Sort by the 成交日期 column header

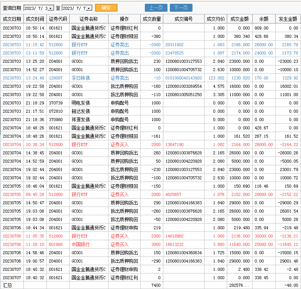coord(12,19)
